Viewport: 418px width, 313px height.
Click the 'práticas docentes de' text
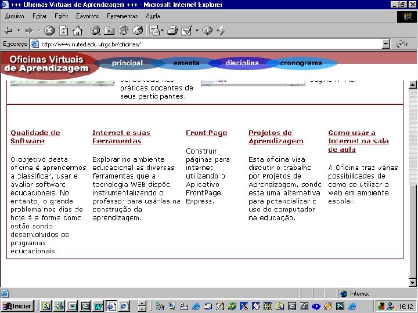pyautogui.click(x=157, y=88)
